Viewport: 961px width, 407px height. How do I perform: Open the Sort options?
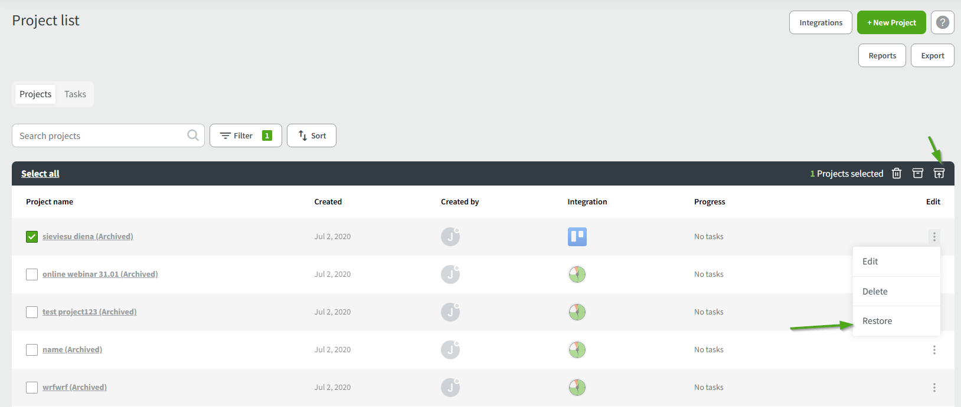tap(312, 135)
